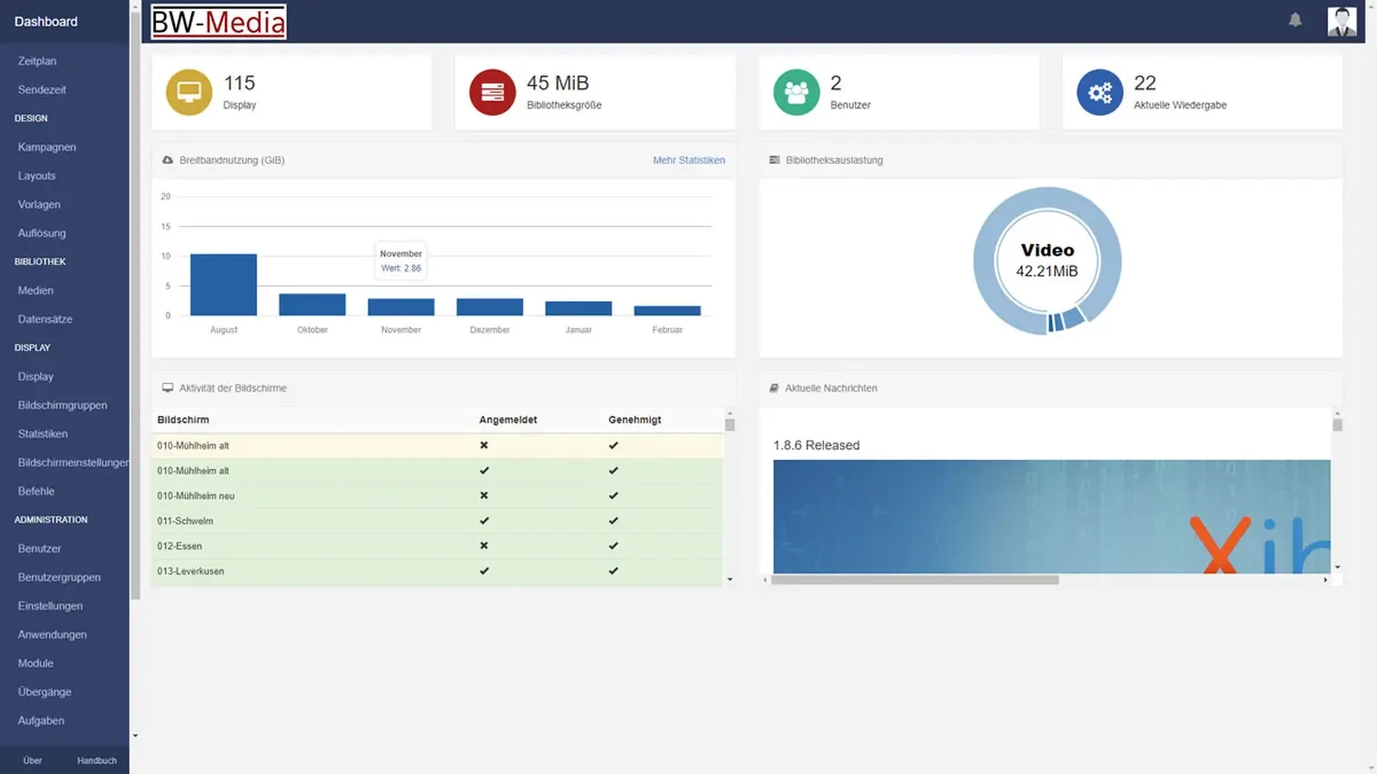Select Medien under Bibliothek

click(36, 290)
